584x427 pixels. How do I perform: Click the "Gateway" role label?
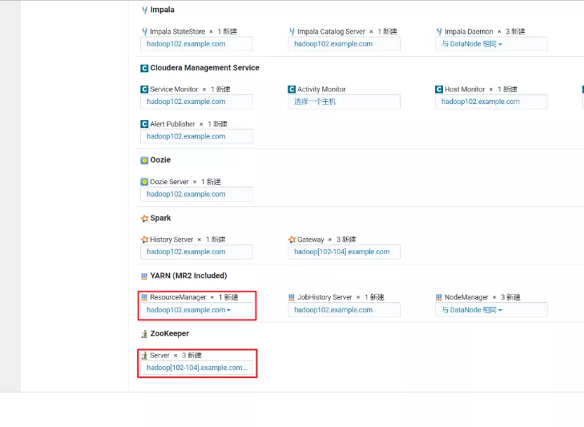pos(311,239)
